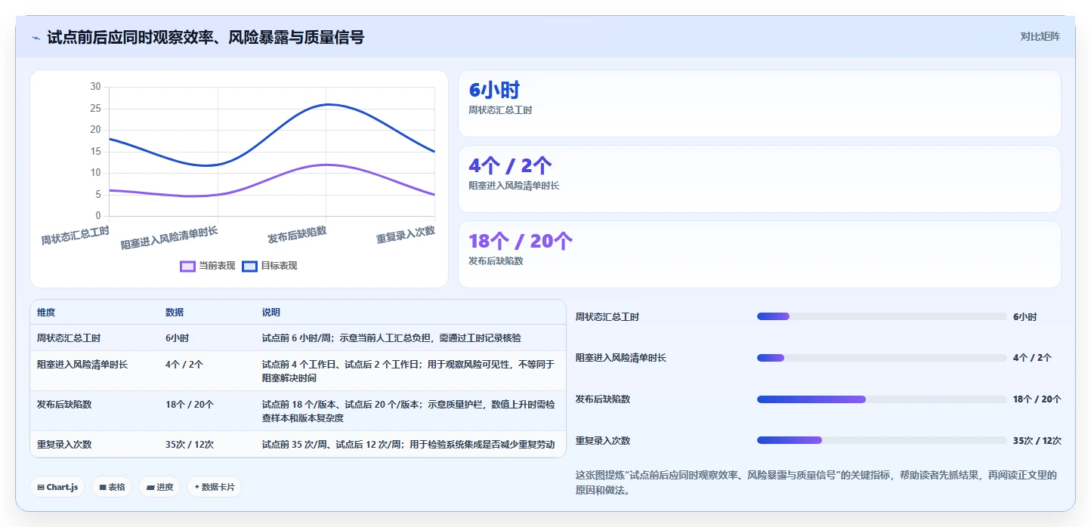Click the Chart.js tag chip
1091x527 pixels.
pos(57,487)
